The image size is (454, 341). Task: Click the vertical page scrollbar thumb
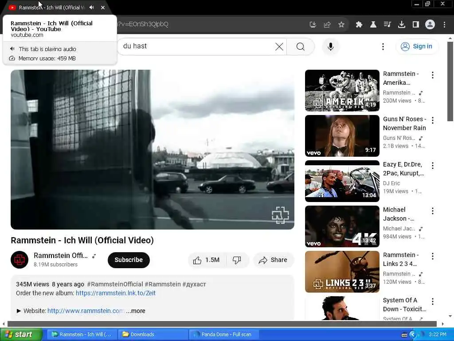click(450, 82)
